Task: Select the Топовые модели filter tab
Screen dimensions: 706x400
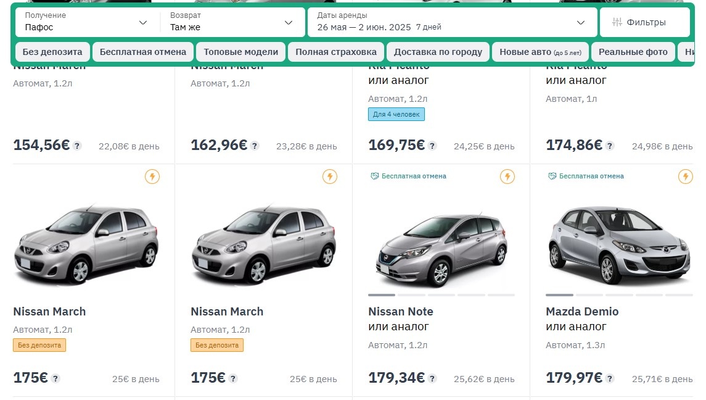Action: [x=240, y=52]
